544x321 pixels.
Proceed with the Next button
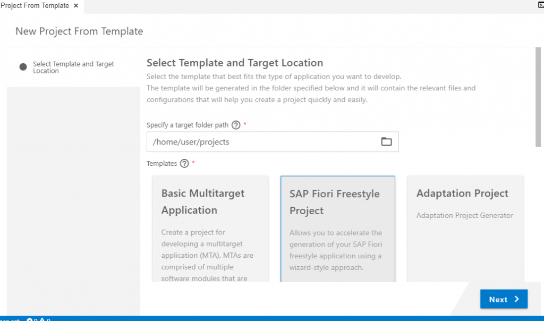click(504, 299)
